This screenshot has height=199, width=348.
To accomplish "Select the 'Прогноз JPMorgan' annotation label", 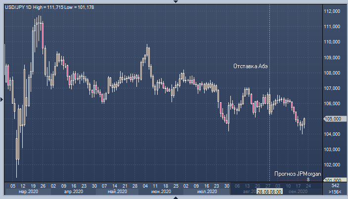I will point(298,173).
